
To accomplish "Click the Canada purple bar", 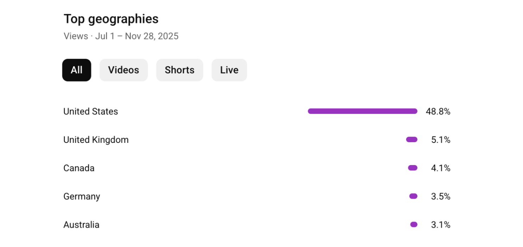I will 413,168.
